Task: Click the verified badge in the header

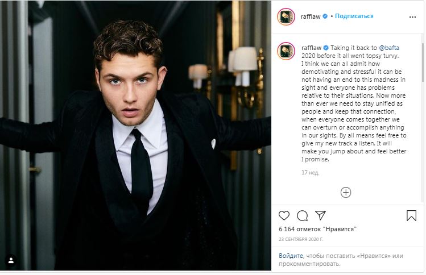Action: (326, 16)
